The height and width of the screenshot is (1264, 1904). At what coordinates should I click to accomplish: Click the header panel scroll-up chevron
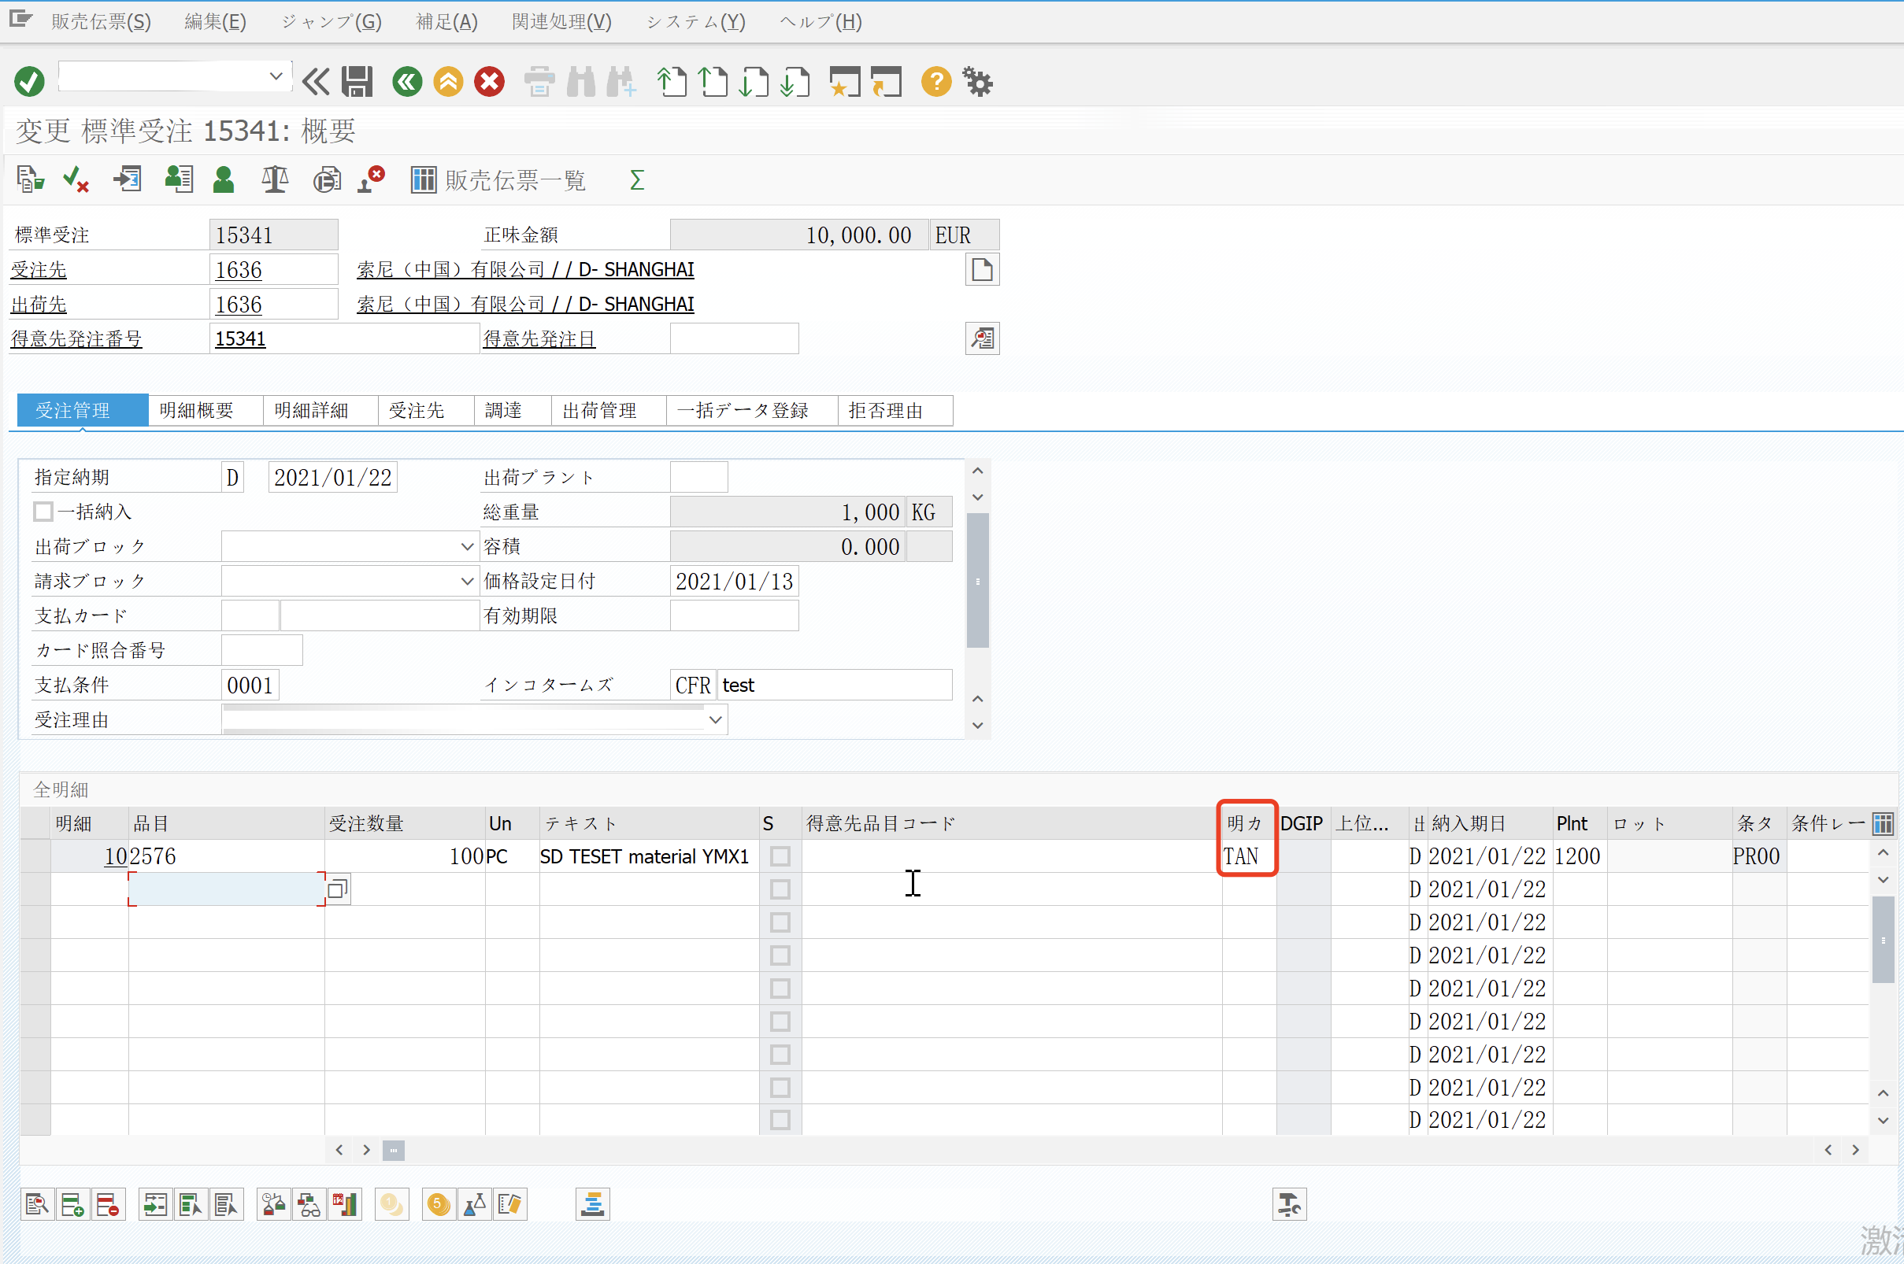pos(977,471)
